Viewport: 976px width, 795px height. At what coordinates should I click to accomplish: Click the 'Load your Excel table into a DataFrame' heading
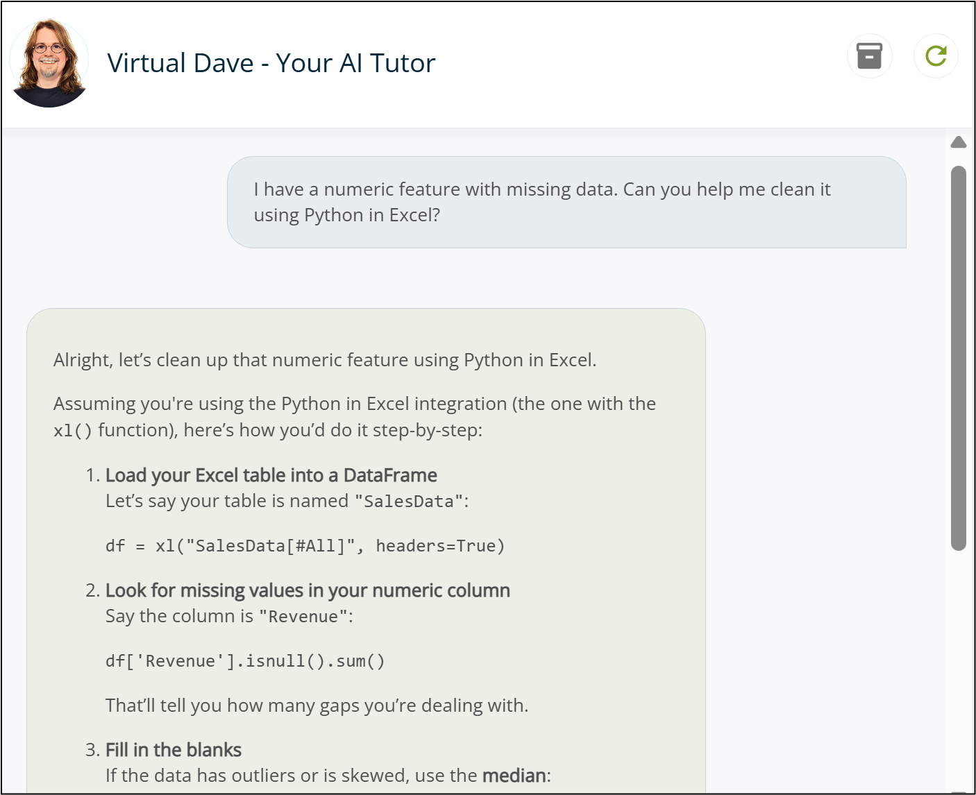click(271, 475)
